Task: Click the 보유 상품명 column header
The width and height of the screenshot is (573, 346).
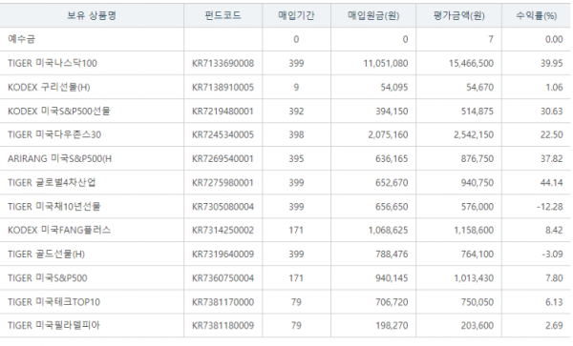Action: pyautogui.click(x=92, y=15)
